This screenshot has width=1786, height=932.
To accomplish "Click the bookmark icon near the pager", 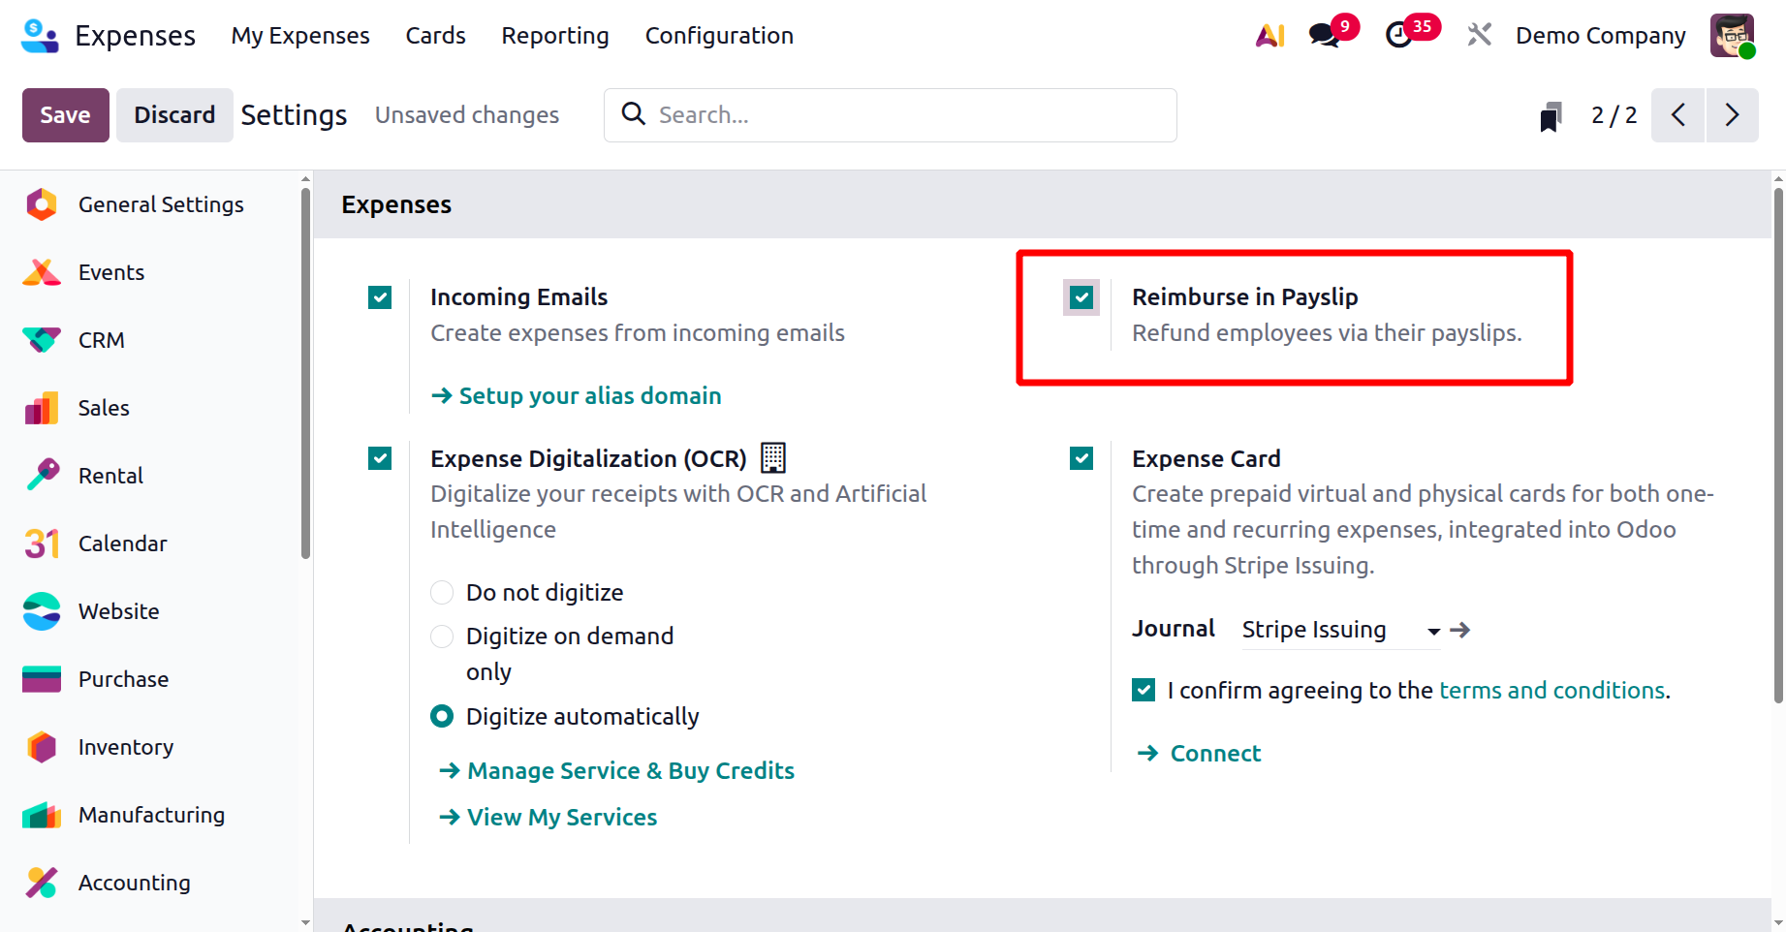I will 1551,116.
